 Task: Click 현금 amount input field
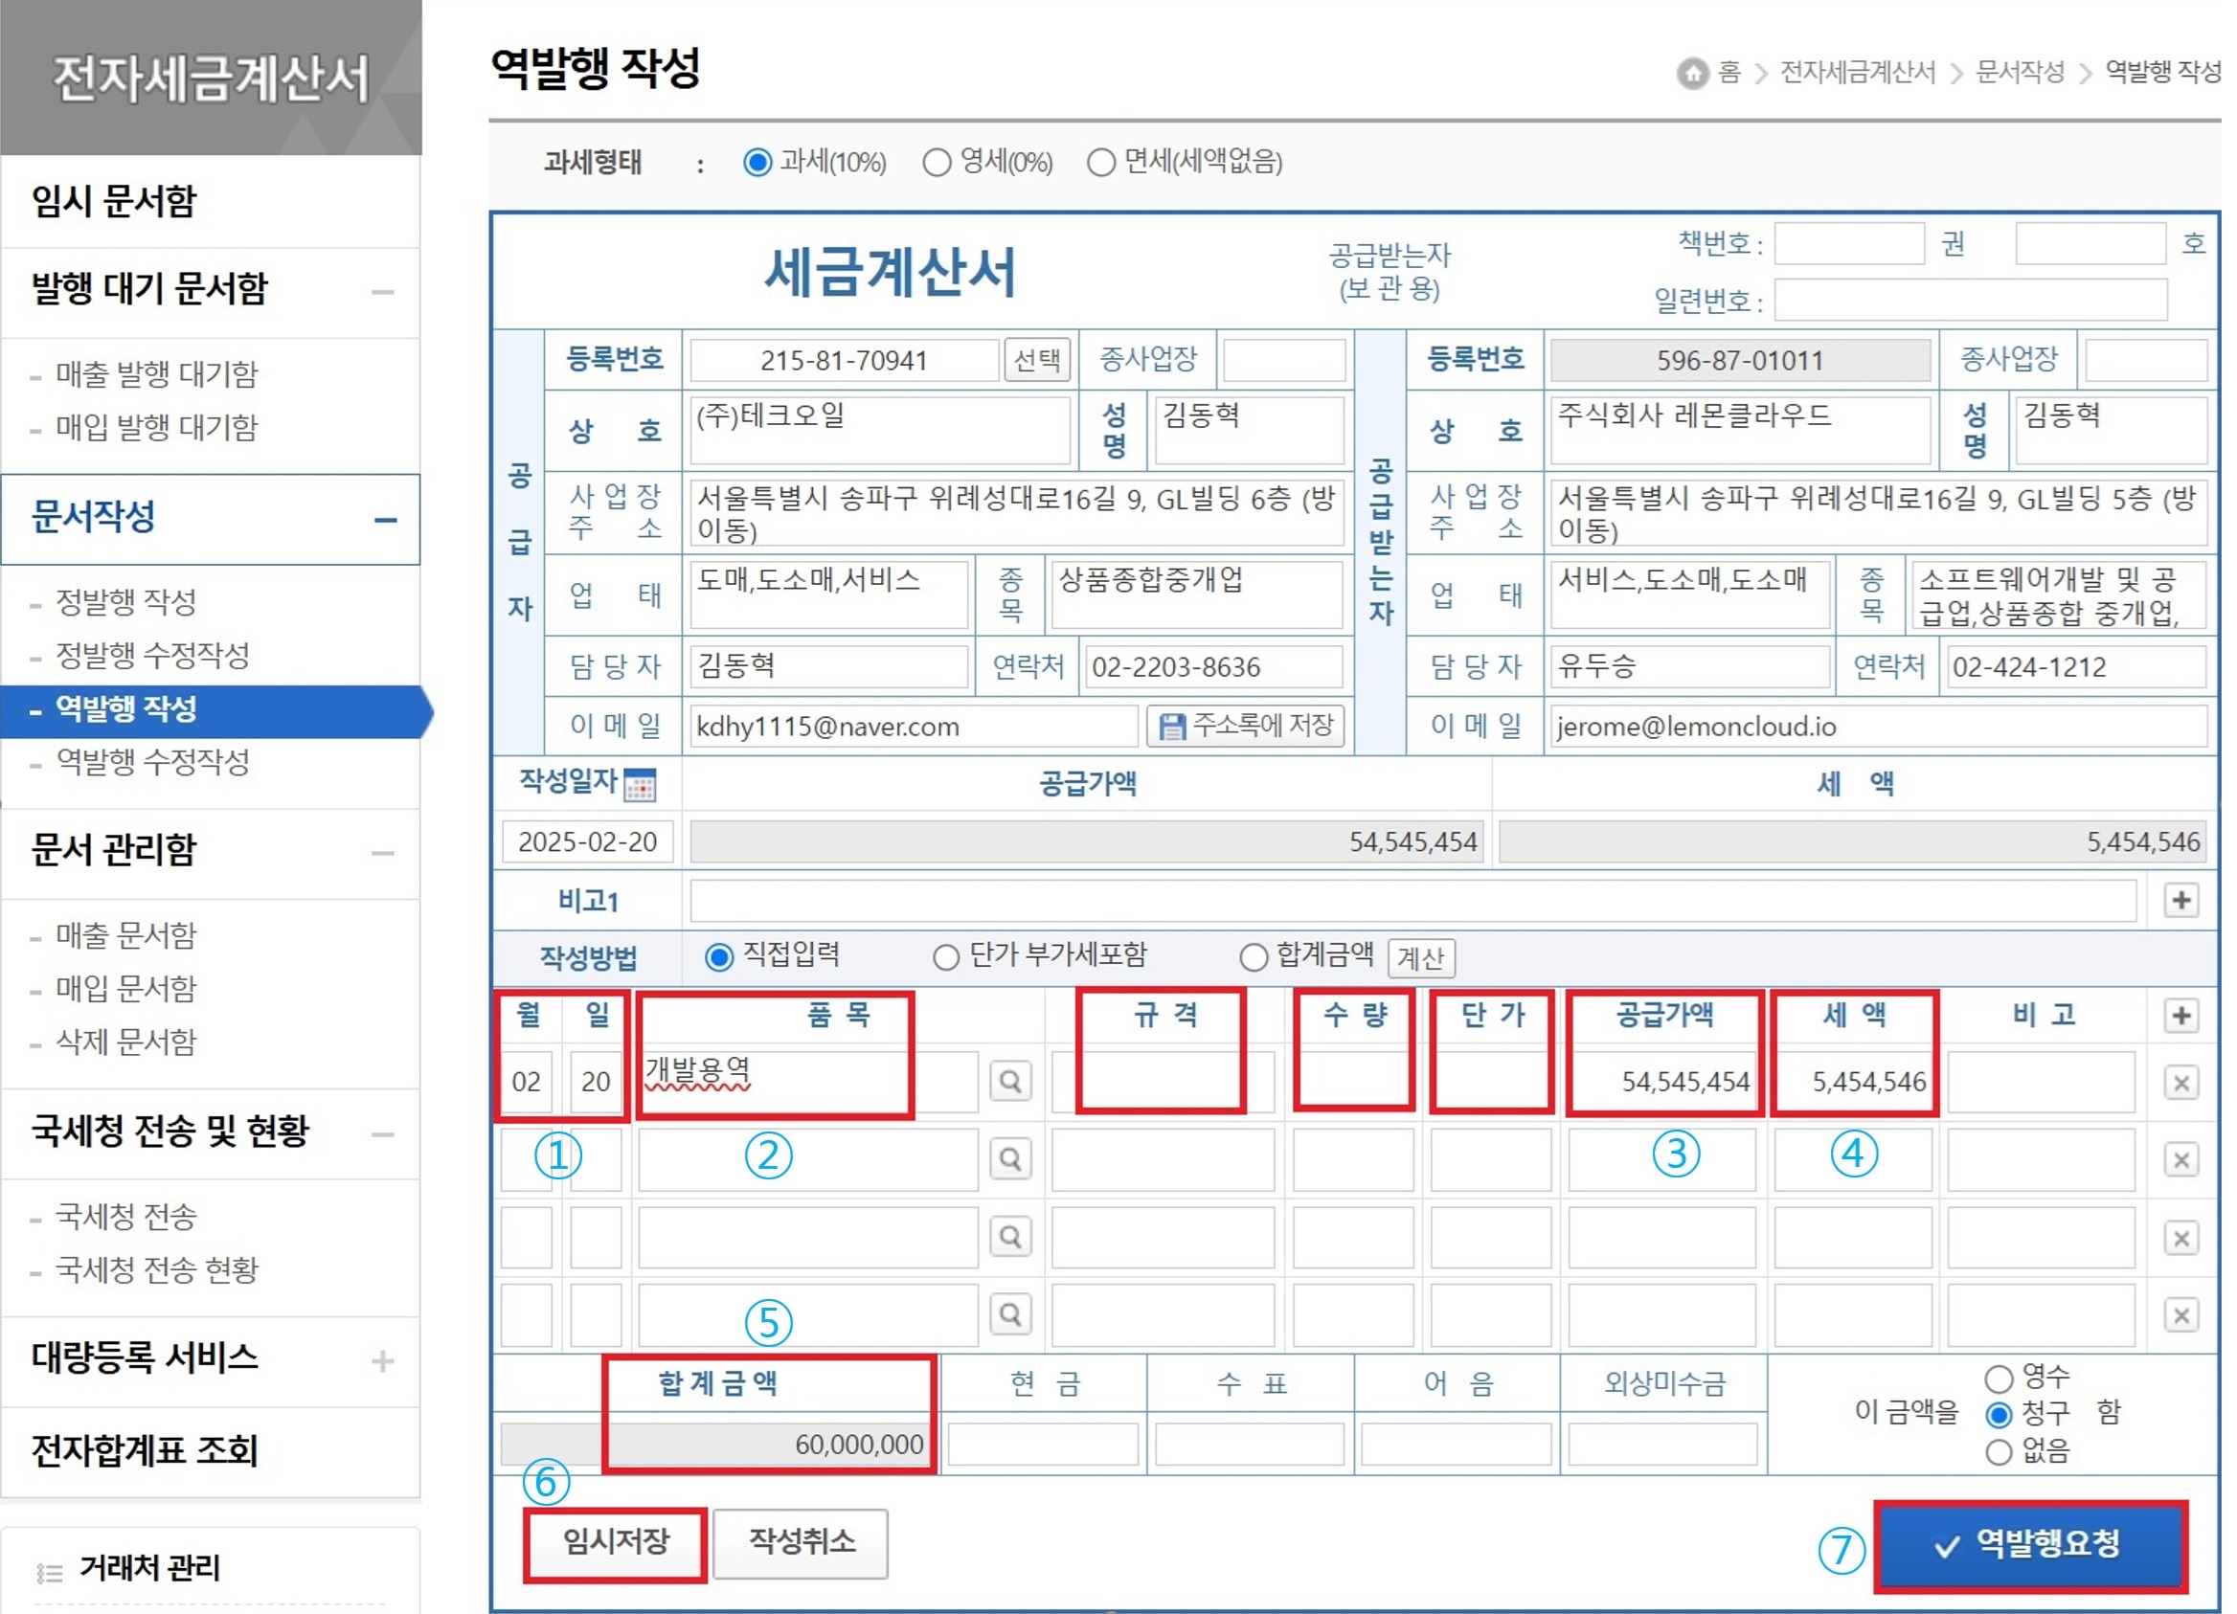[1044, 1446]
